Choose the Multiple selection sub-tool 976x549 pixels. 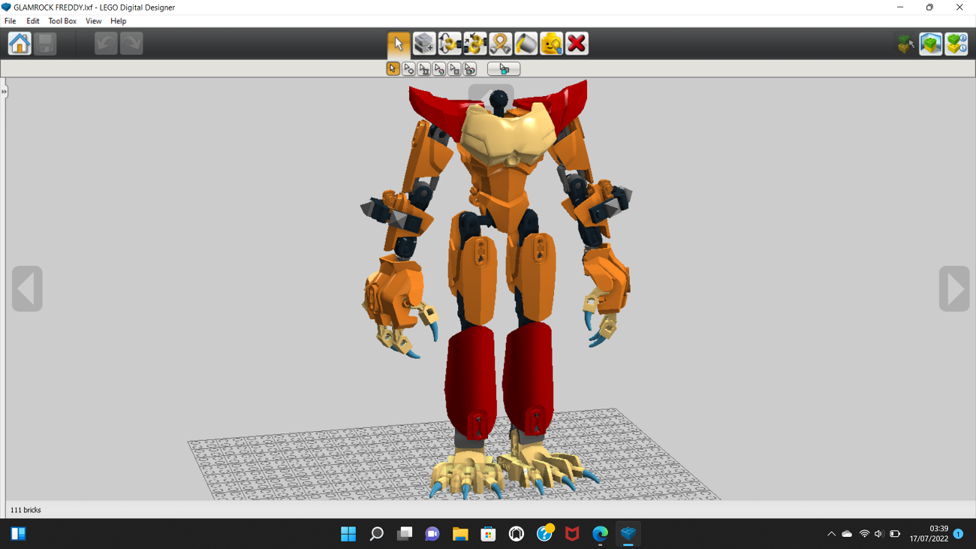[408, 69]
